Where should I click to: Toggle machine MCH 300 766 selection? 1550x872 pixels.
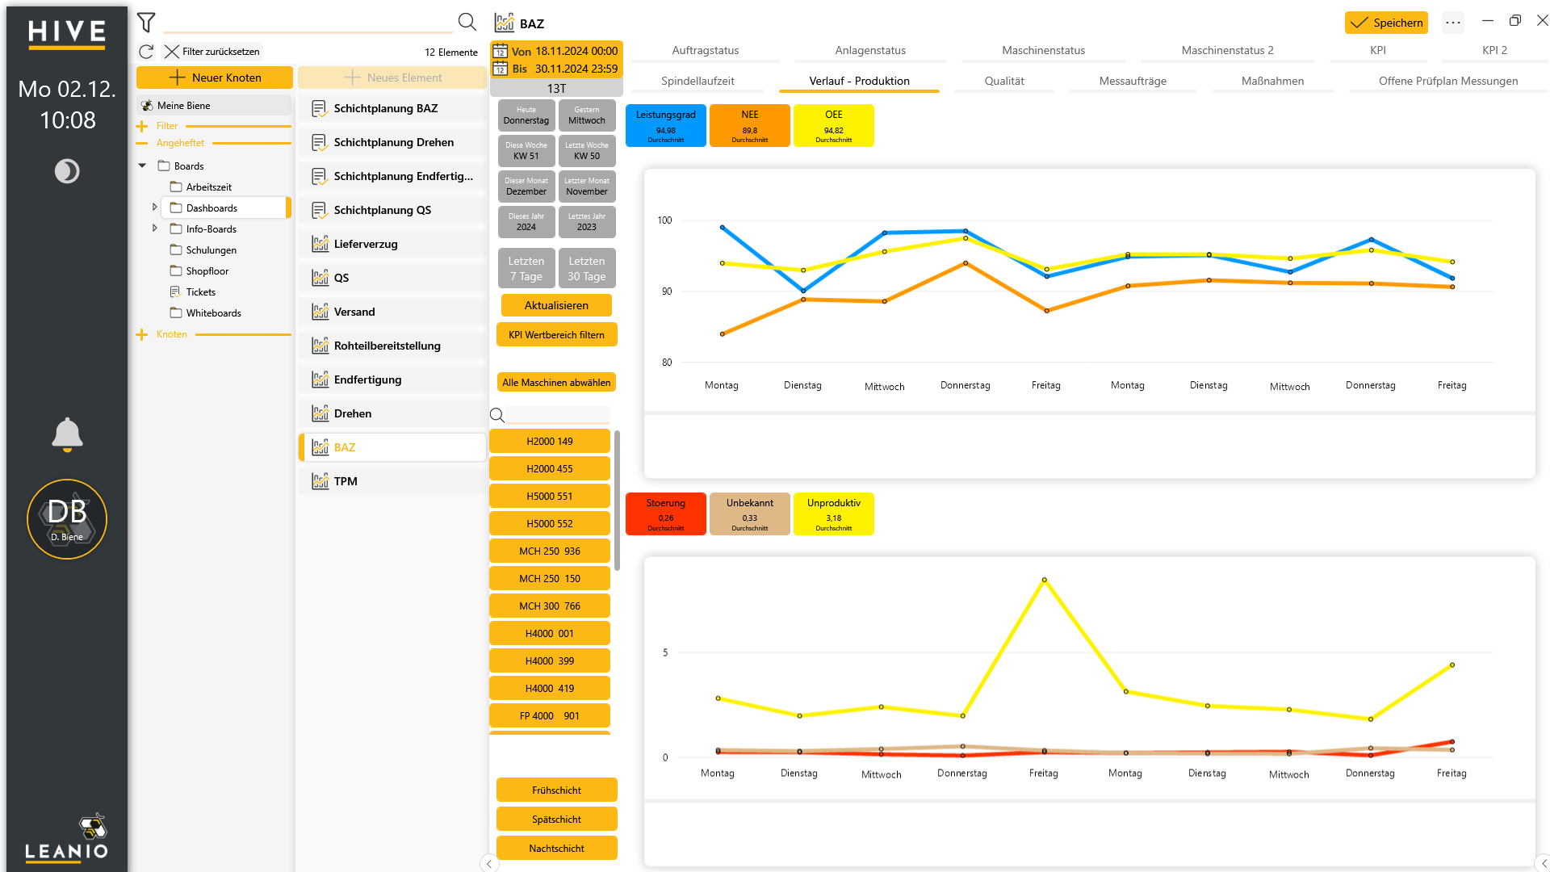550,606
